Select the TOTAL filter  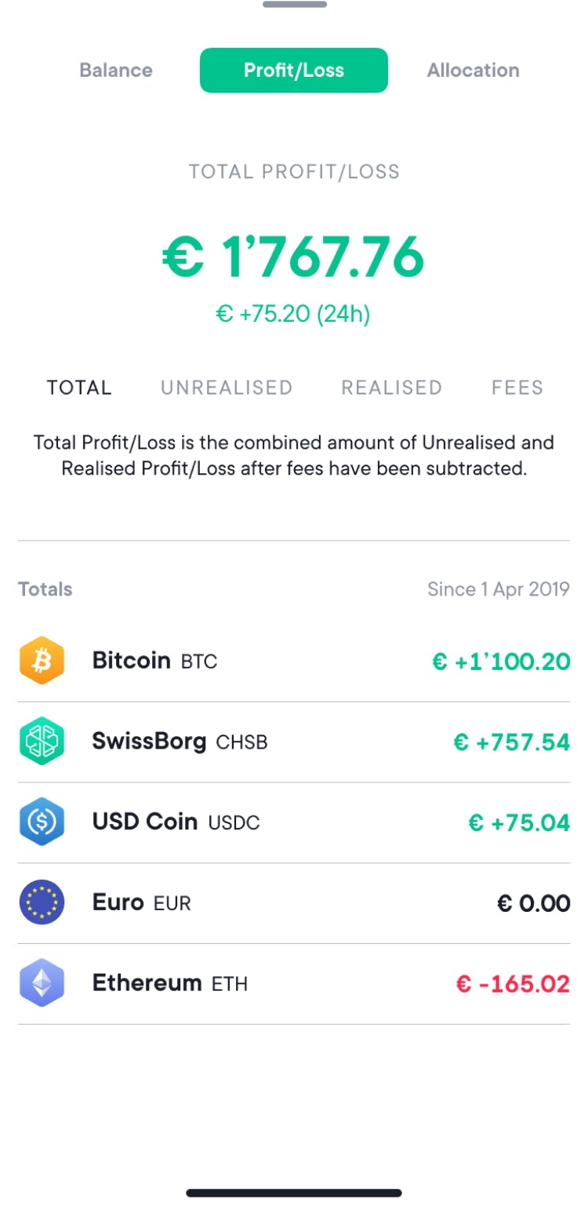click(x=79, y=387)
